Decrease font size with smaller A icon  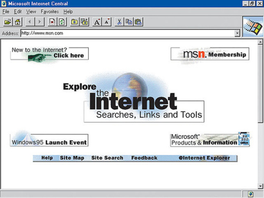[x=107, y=22]
